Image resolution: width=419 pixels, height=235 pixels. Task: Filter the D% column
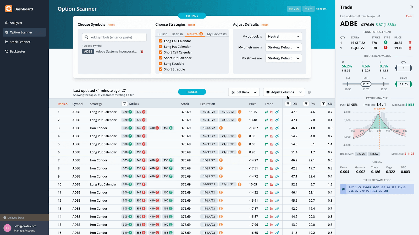coord(288,104)
